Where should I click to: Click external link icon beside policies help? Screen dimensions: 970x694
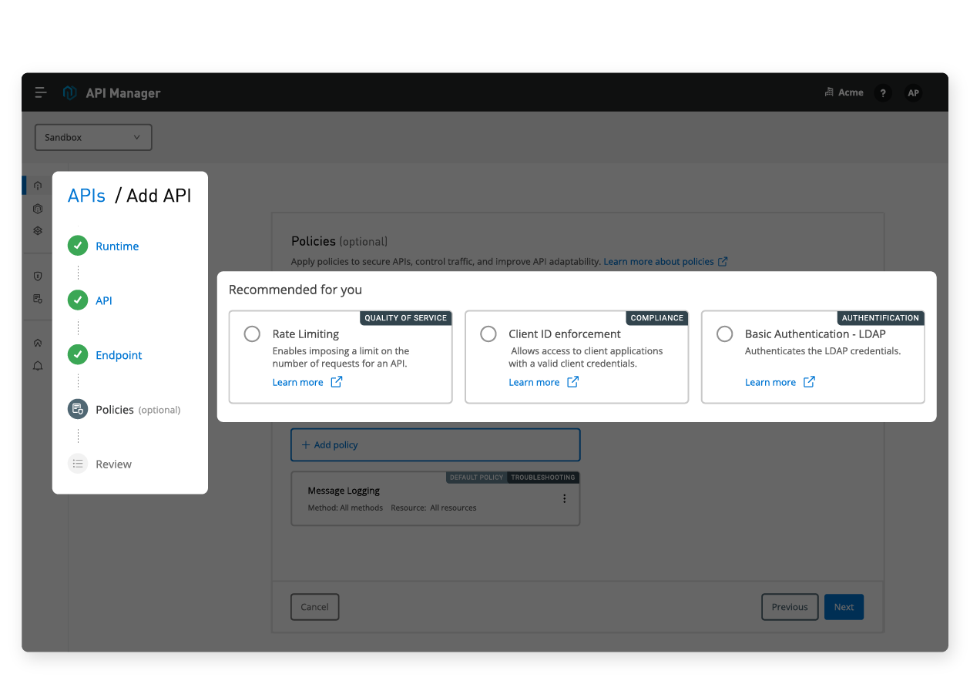pos(723,262)
